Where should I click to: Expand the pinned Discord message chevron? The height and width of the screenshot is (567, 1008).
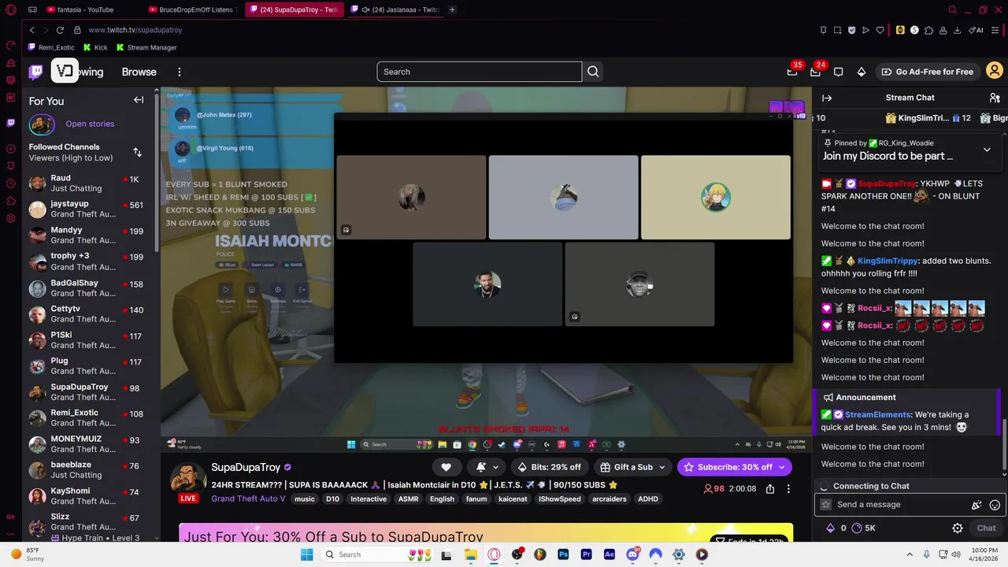tap(987, 150)
